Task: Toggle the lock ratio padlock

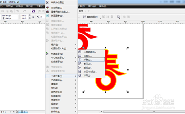Action: pyautogui.click(x=33, y=17)
